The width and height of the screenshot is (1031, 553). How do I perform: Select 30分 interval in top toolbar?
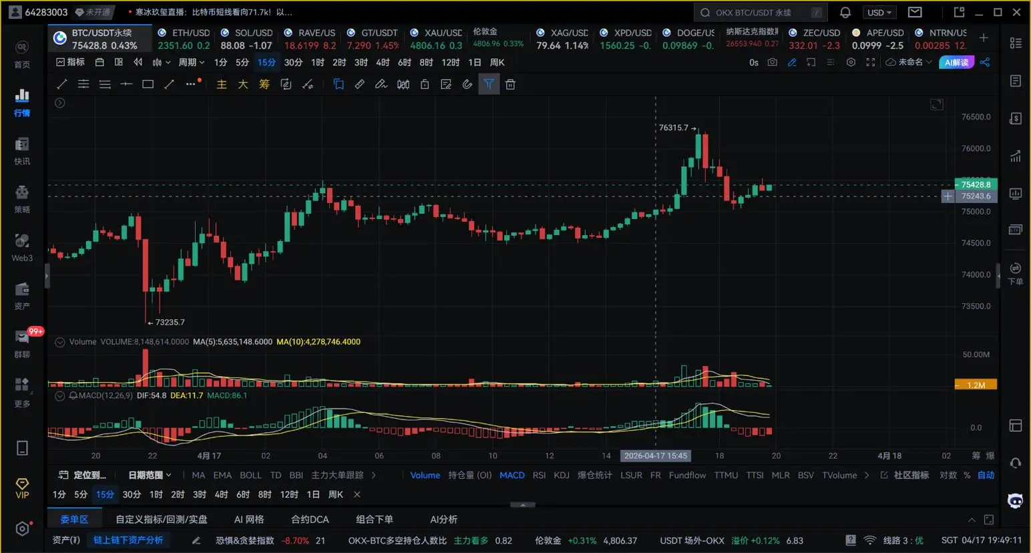[x=293, y=62]
